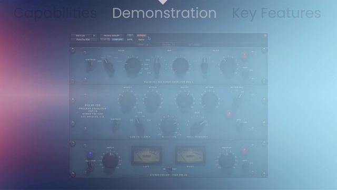Open the Capabilities tab
The image size is (337, 190).
55,13
